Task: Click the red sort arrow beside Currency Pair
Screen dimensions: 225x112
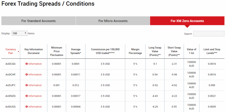Action: tap(19, 52)
